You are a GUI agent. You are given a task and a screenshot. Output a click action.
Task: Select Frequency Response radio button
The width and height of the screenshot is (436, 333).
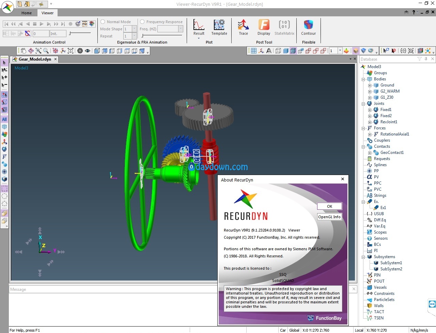click(x=142, y=21)
